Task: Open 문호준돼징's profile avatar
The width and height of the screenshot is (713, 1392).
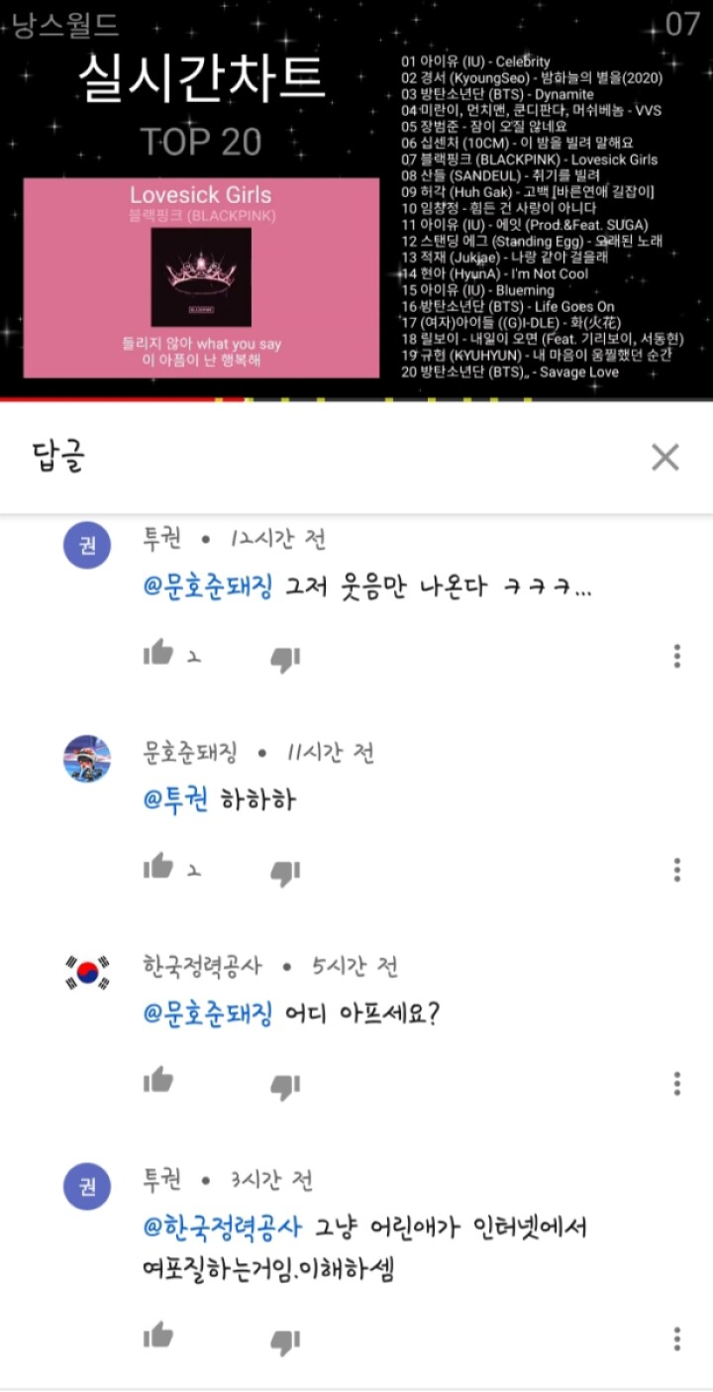Action: tap(87, 760)
